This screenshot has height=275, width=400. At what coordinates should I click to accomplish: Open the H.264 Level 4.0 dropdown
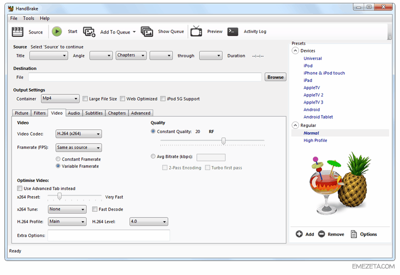(x=148, y=221)
